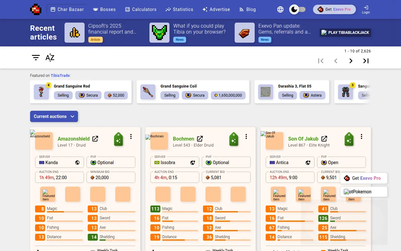Open Amazonshield's external character page icon
The image size is (401, 251).
[x=95, y=139]
